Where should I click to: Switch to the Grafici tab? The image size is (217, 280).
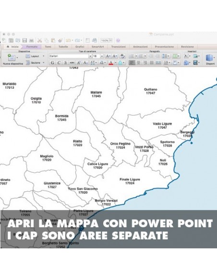tap(80, 47)
